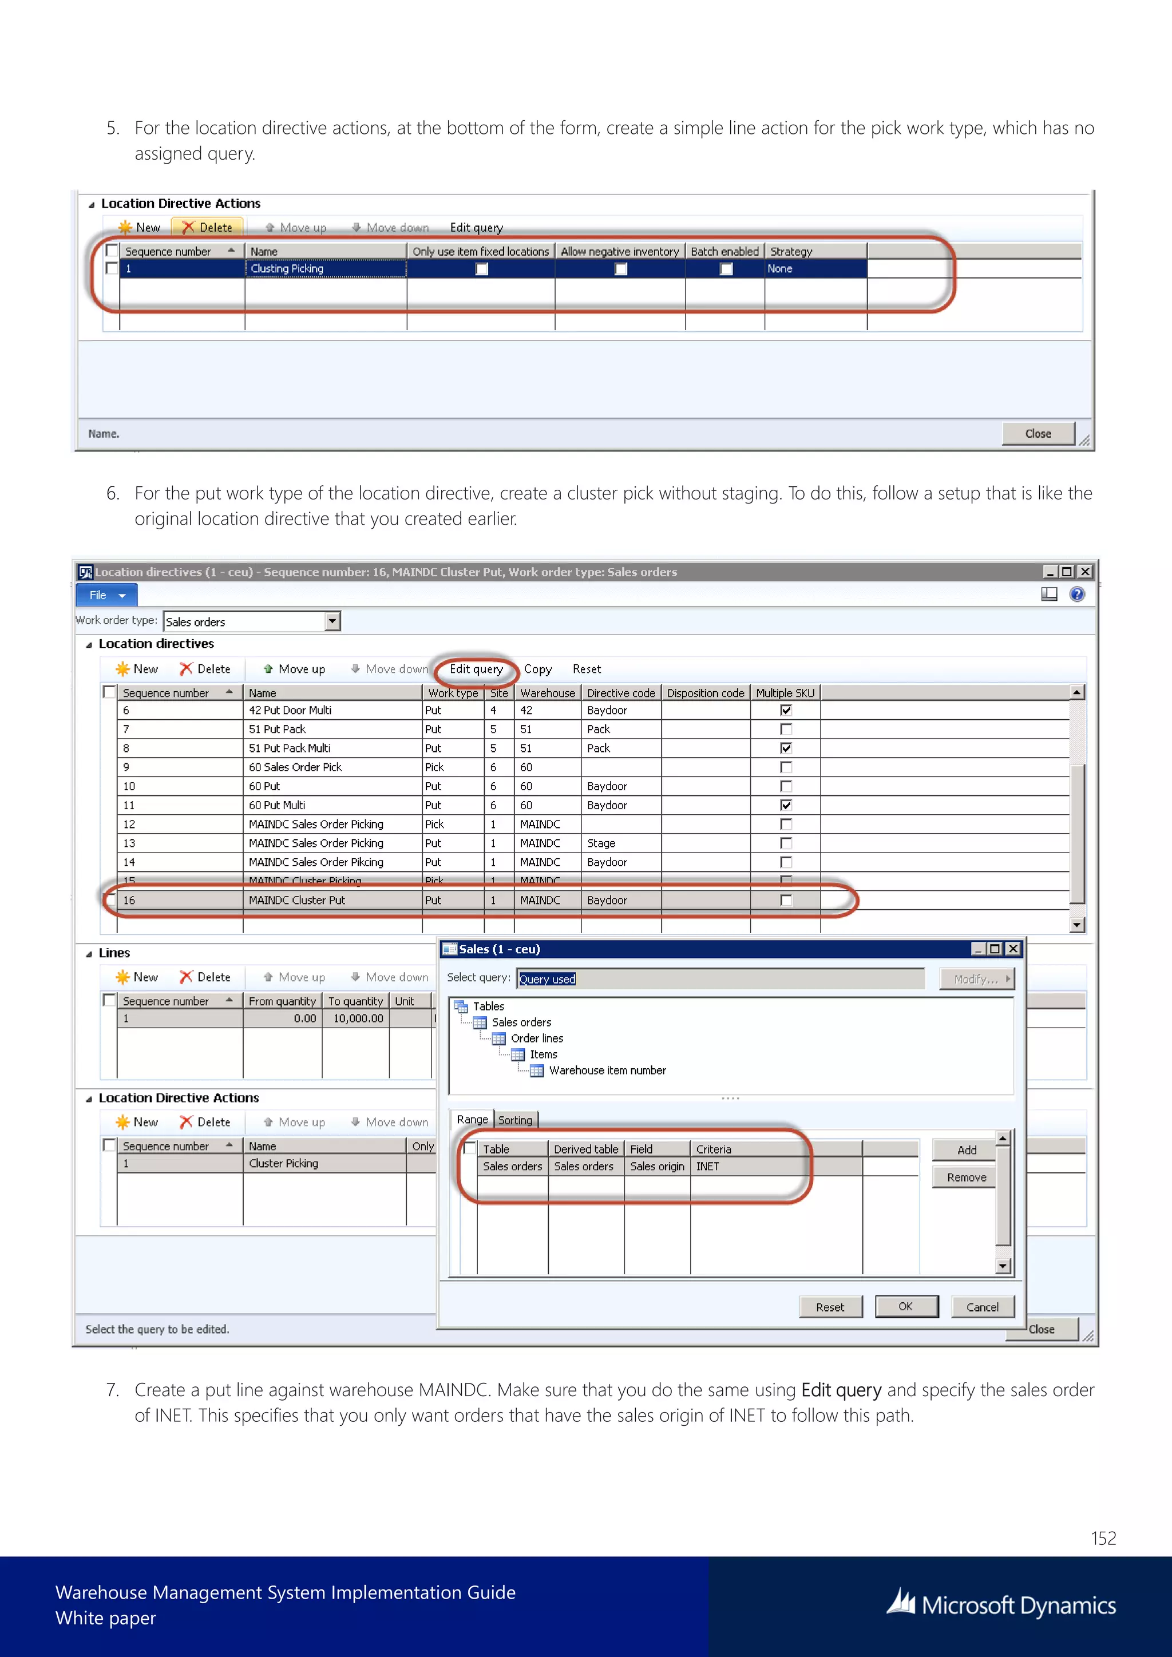The image size is (1172, 1657).
Task: Click New in the Location directives toolbar
Action: pos(137,669)
